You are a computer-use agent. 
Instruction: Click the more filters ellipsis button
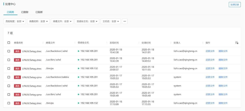[x=125, y=21]
